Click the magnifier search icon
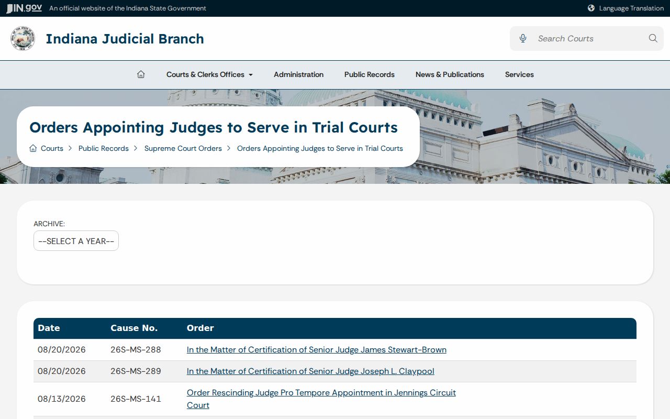The image size is (670, 419). point(653,38)
